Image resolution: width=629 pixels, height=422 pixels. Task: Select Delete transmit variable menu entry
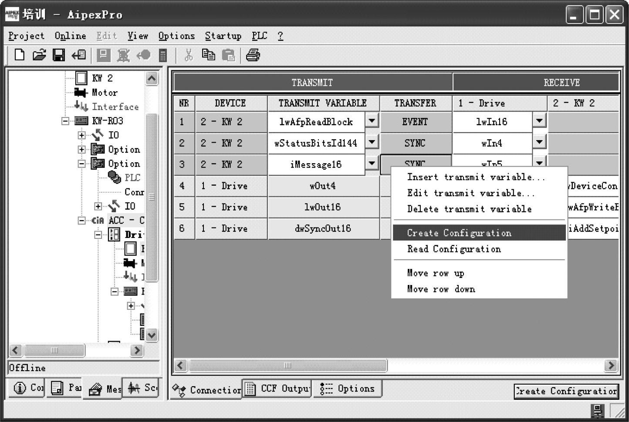469,209
